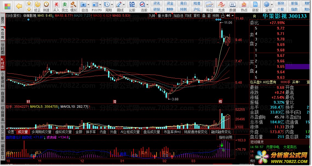
Task: Click the skip-to-end arrow on chart toolbar
Action: pos(228,16)
